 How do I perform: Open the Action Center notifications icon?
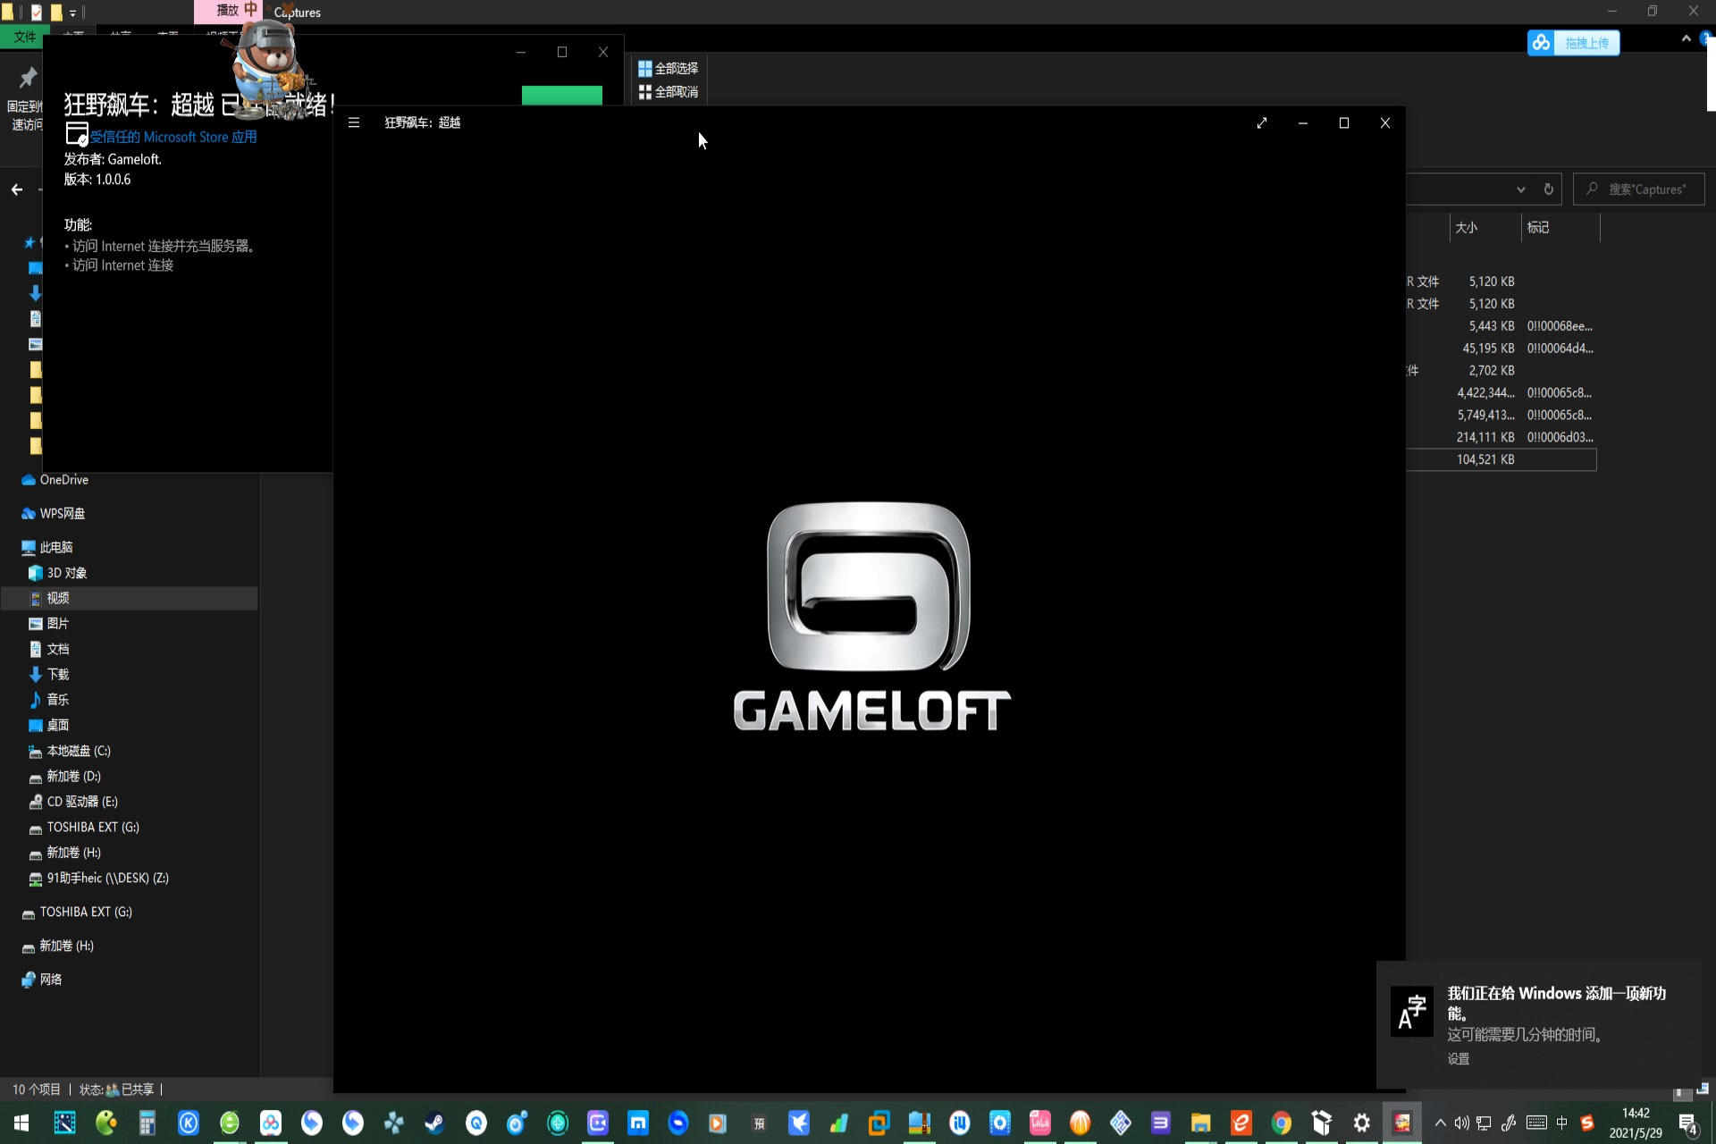coord(1687,1123)
